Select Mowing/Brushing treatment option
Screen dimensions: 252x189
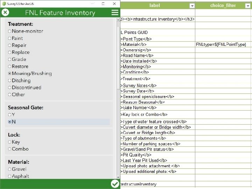pos(30,73)
